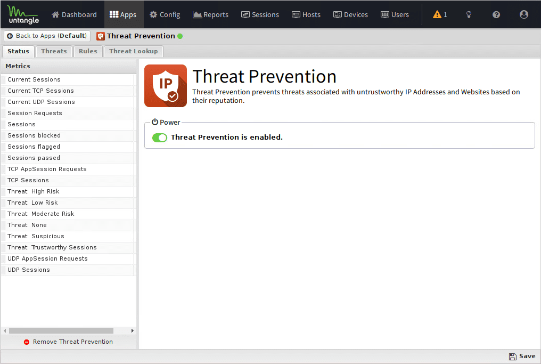Click the lightbulb suggestions icon
Screen dimensions: 541x364
point(469,14)
